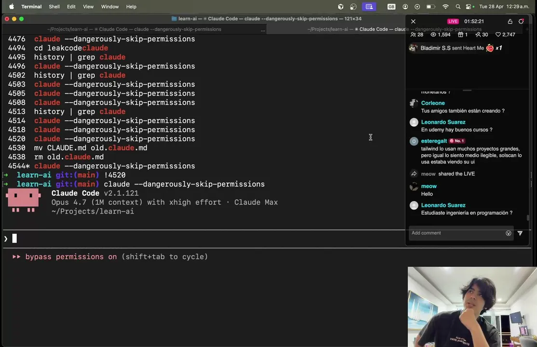Open the emoji picker in comment box

click(508, 233)
